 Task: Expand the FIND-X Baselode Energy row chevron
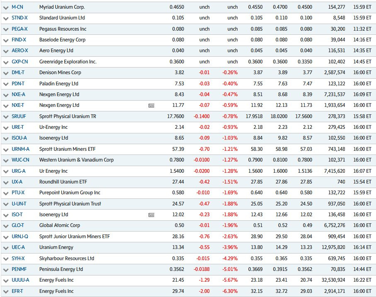pos(6,41)
